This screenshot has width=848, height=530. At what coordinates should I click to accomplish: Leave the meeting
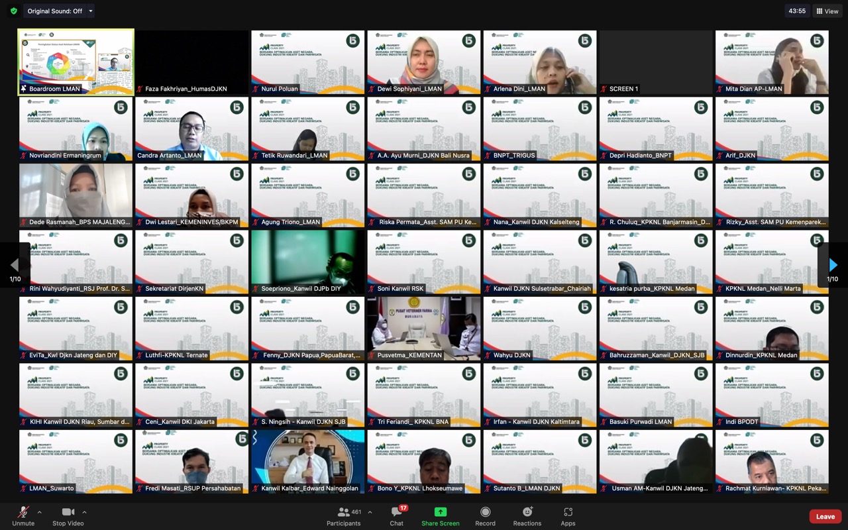pos(825,516)
